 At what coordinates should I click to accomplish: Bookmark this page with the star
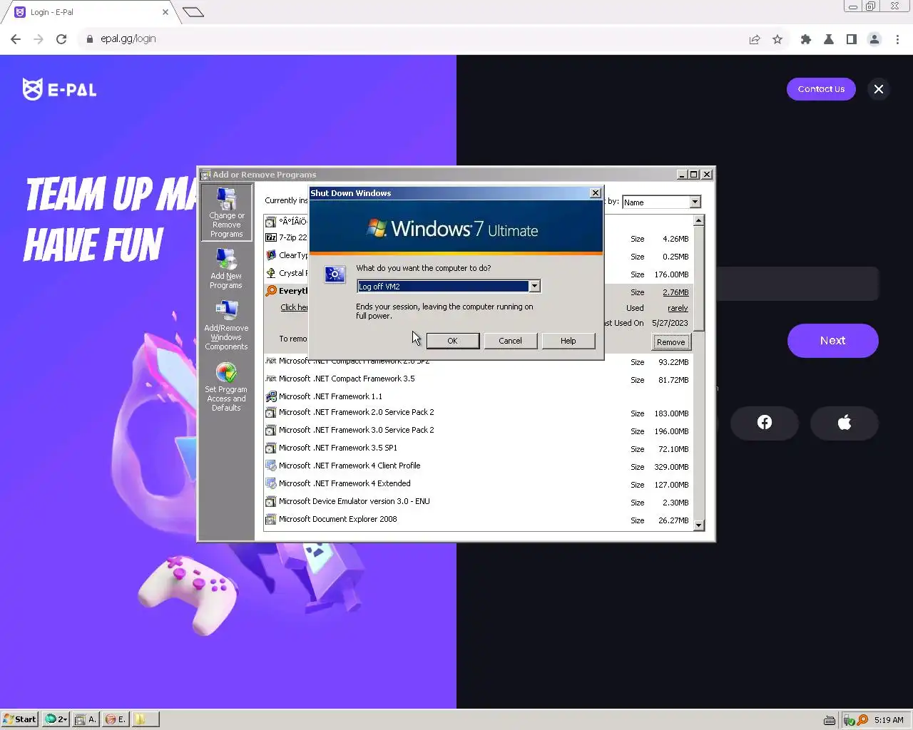[x=777, y=39]
